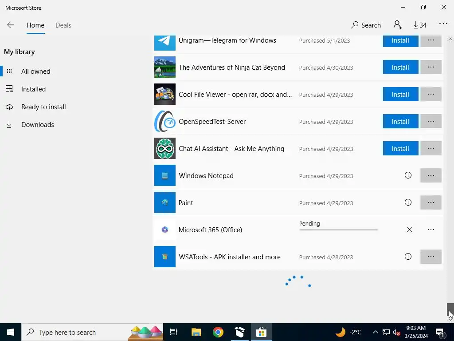The image size is (454, 341).
Task: Click the Windows Notepad app icon
Action: [x=165, y=175]
